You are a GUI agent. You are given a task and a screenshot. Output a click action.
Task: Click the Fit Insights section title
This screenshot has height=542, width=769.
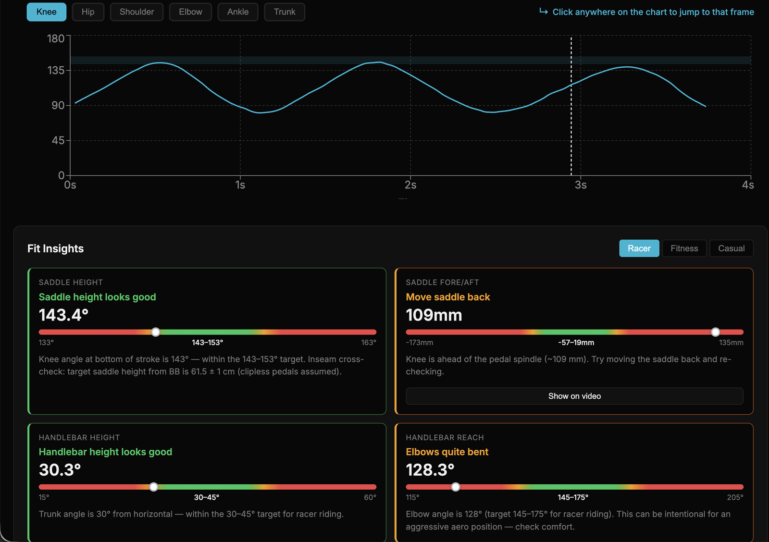[x=55, y=248]
